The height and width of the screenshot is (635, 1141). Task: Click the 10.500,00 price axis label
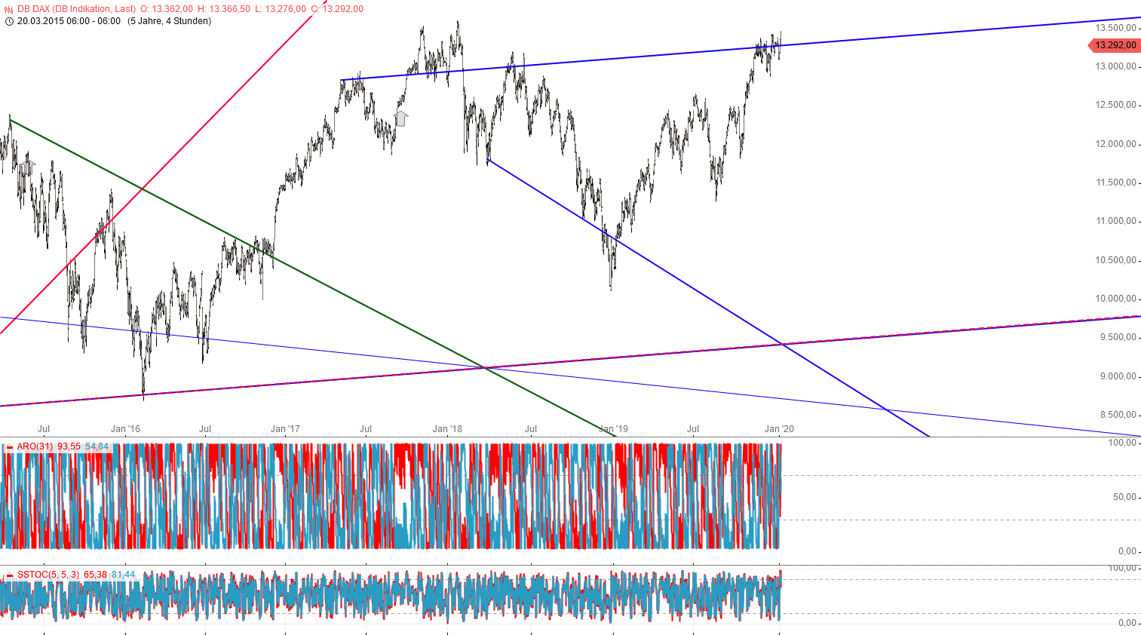click(x=1115, y=260)
